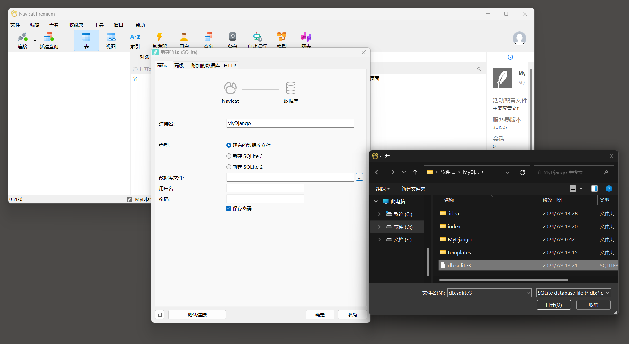Click the 备份 (Backup) icon in toolbar
Screen dimensions: 629x344
tap(233, 38)
